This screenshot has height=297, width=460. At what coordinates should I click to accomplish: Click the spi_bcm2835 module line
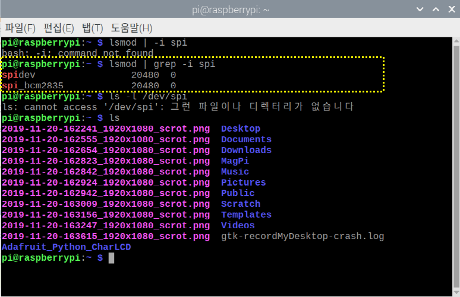click(89, 85)
